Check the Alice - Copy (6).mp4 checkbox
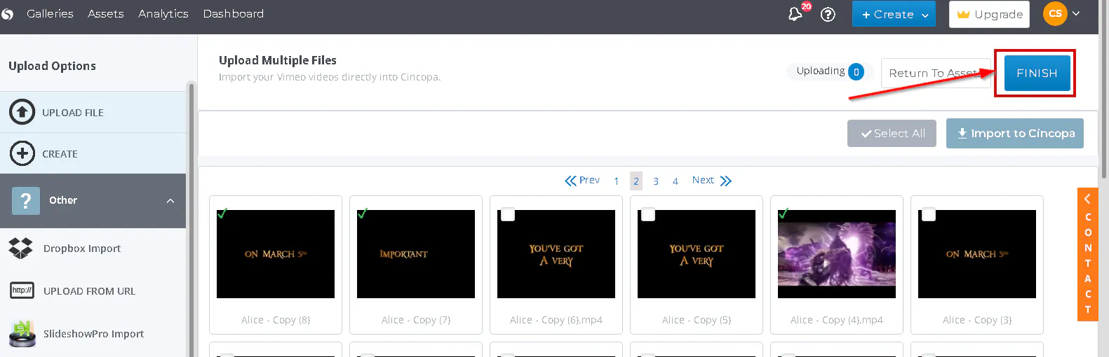This screenshot has height=357, width=1109. pos(508,214)
